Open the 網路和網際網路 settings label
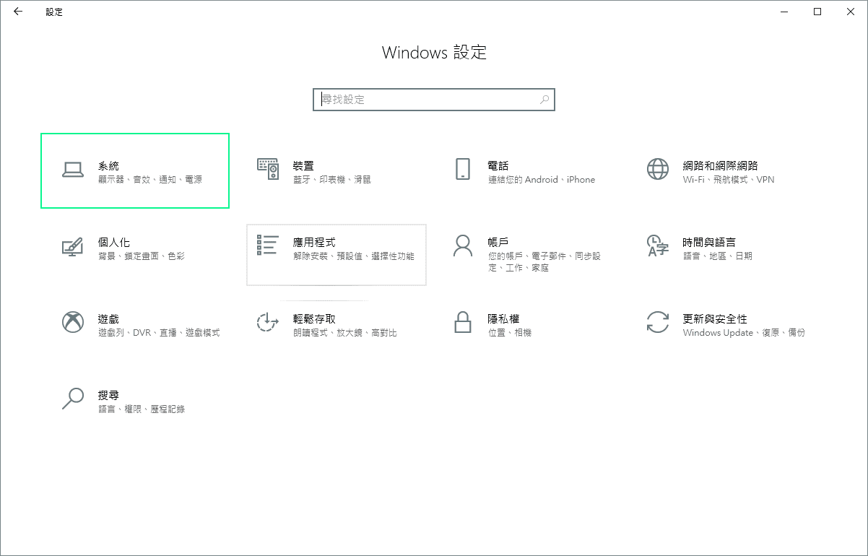This screenshot has width=868, height=556. pyautogui.click(x=720, y=166)
